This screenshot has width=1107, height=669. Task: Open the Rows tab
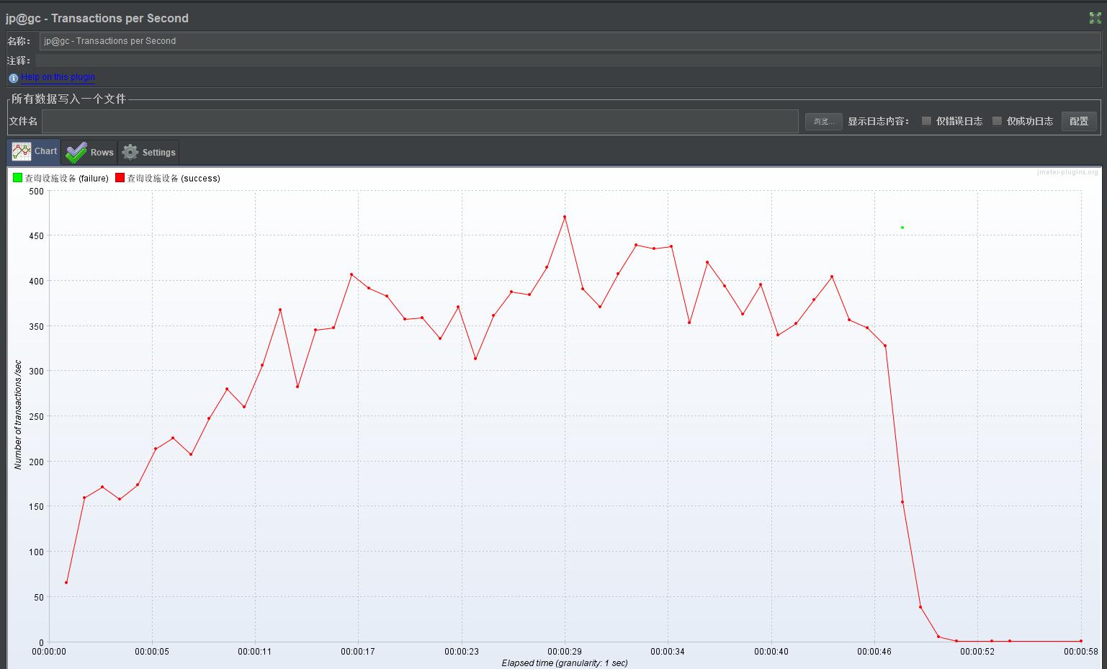pos(89,152)
